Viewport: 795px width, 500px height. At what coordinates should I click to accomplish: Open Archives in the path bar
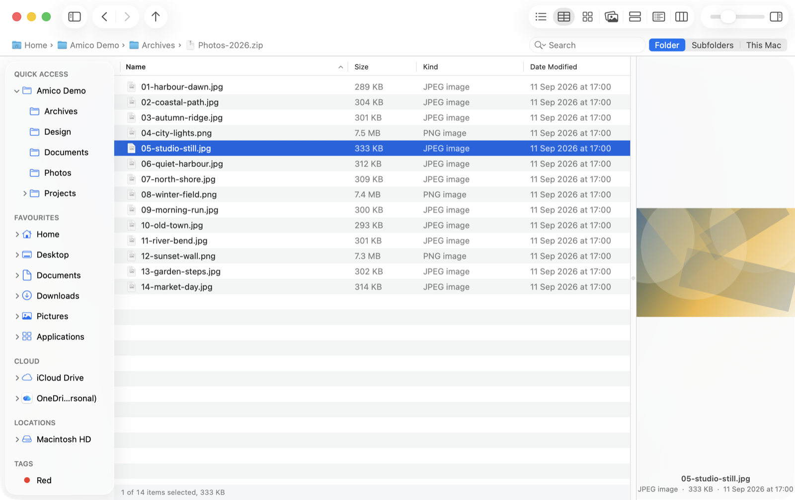152,45
